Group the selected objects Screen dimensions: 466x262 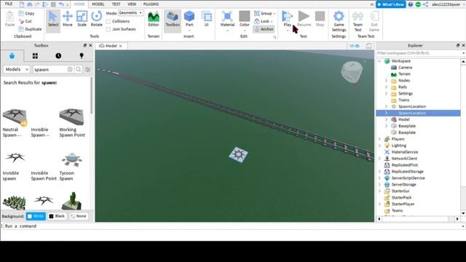[264, 13]
